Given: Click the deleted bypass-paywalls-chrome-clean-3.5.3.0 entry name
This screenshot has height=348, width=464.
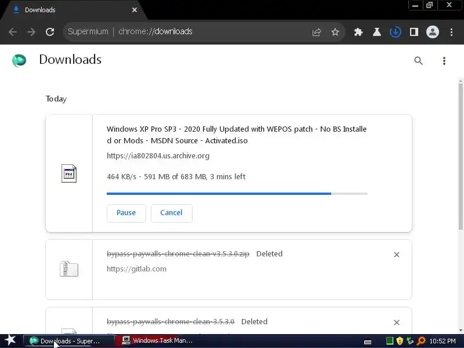Looking at the screenshot, I should click(171, 322).
